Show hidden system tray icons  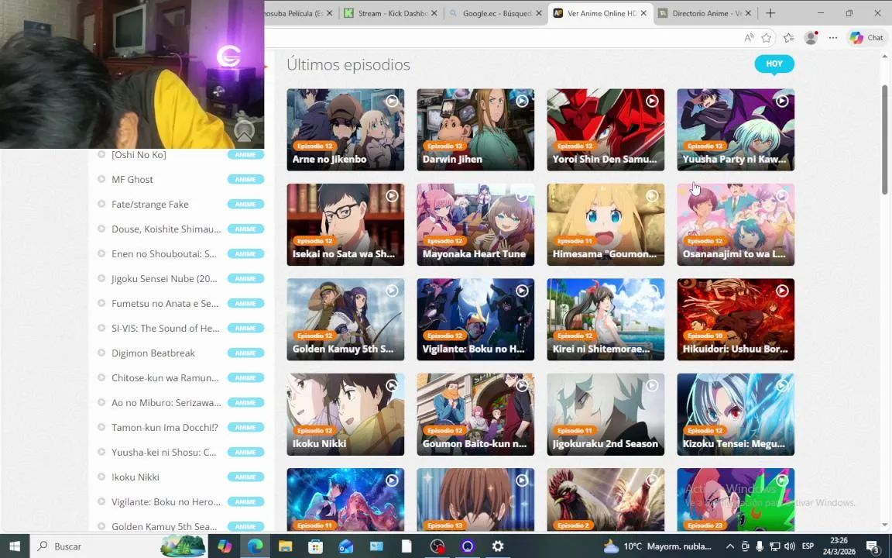[x=730, y=546]
